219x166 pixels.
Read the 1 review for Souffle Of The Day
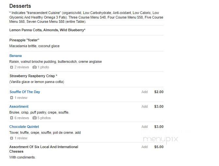pyautogui.click(x=21, y=98)
